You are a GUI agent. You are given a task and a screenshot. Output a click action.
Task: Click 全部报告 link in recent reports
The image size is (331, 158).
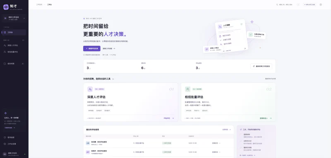tap(226, 130)
